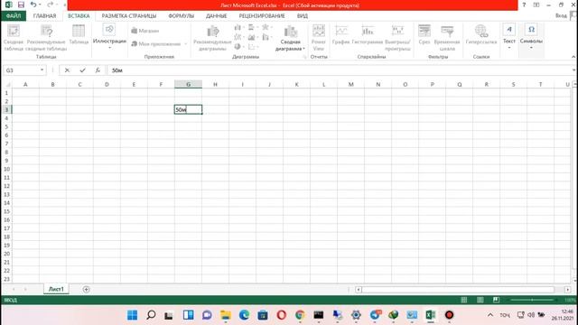Open the Name Box dropdown arrow
This screenshot has width=578, height=325.
coord(42,70)
